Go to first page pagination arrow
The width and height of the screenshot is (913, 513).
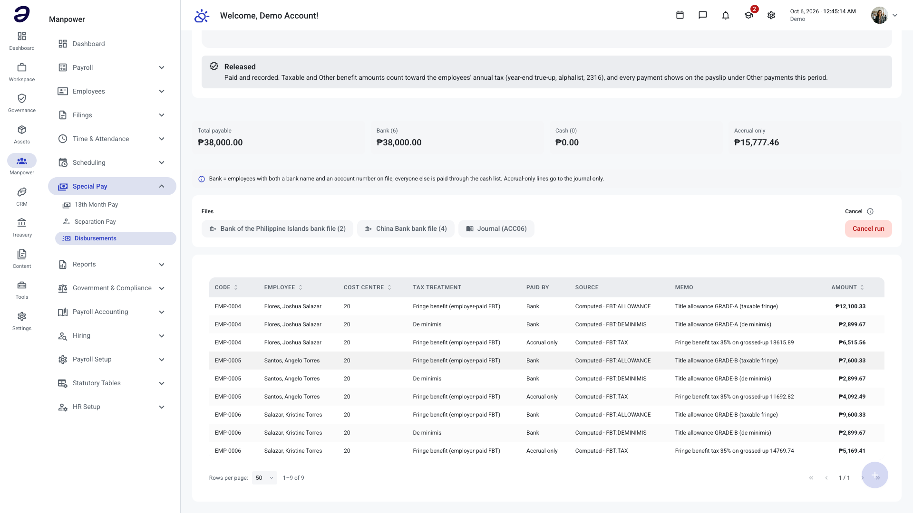click(811, 478)
